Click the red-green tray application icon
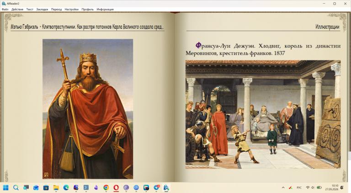The height and width of the screenshot is (193, 351). click(x=290, y=188)
